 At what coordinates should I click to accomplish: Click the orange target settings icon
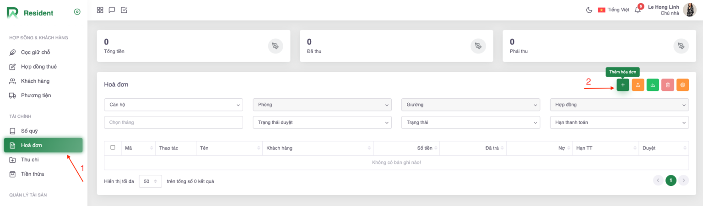click(x=682, y=85)
